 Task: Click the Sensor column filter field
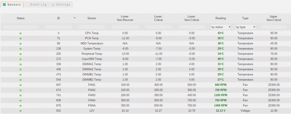point(92,27)
